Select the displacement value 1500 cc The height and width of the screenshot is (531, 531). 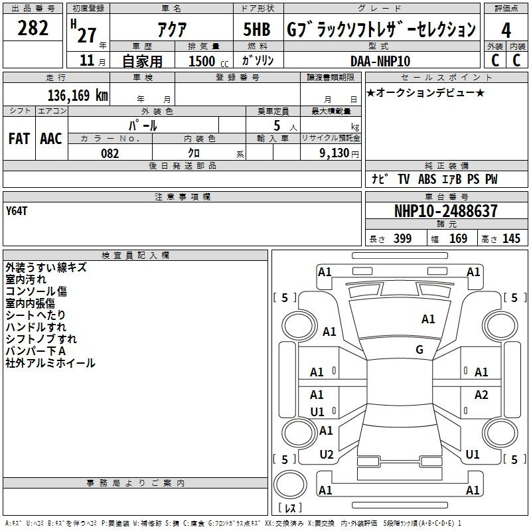pos(208,61)
